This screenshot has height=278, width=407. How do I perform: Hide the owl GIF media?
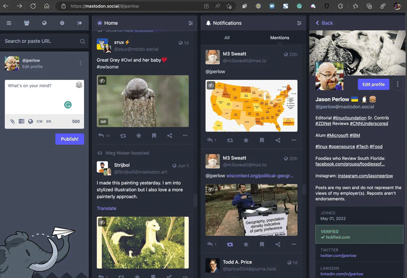coord(102,81)
